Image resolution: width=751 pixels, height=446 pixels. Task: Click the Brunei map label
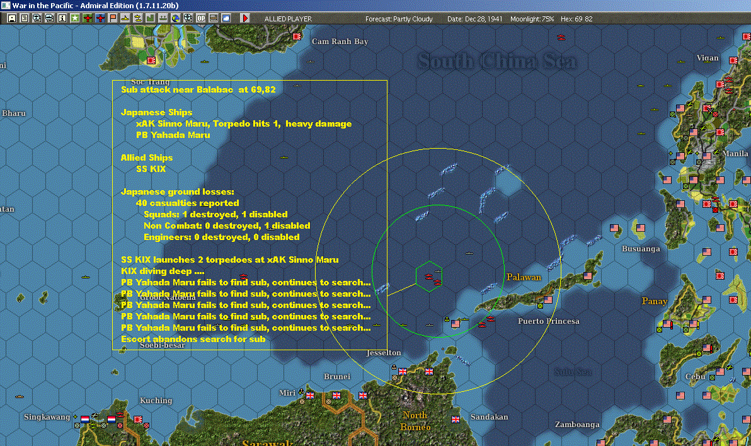tap(337, 377)
